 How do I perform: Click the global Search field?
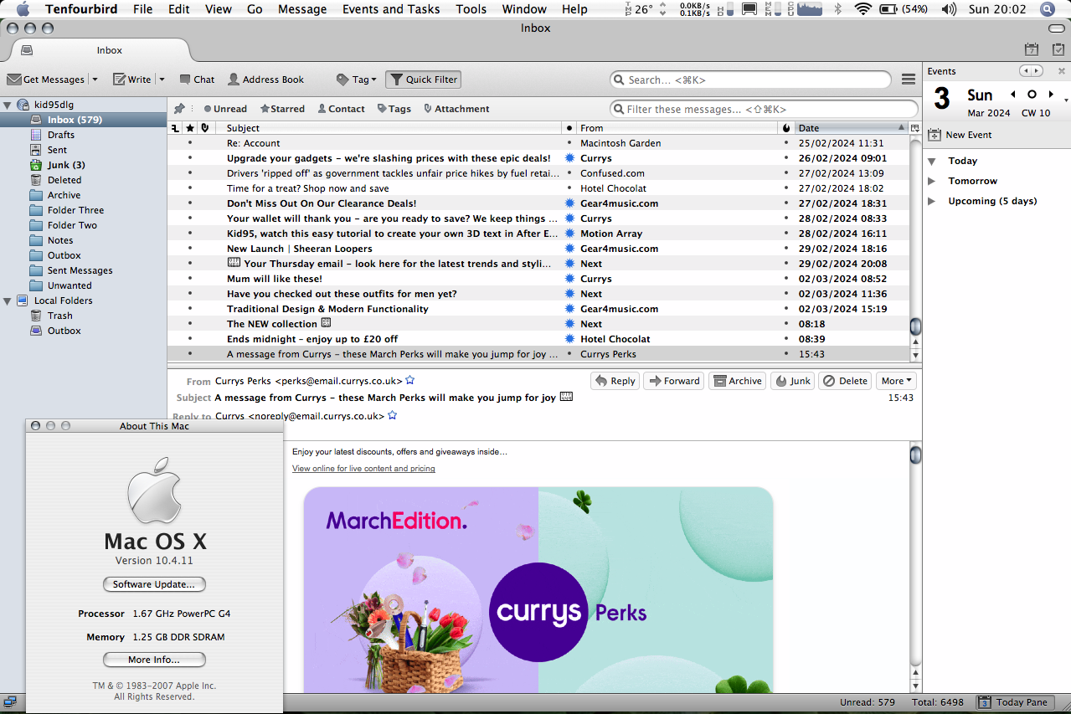[751, 80]
